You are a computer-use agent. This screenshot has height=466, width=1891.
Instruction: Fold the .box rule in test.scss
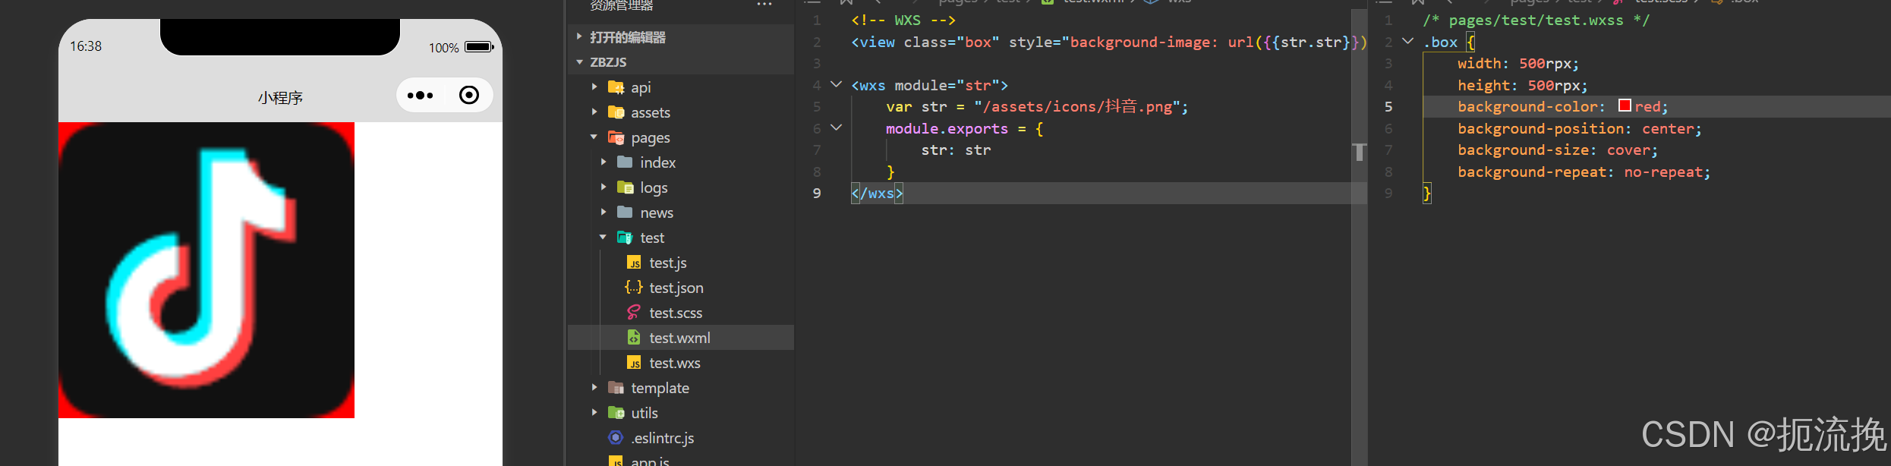(1407, 41)
